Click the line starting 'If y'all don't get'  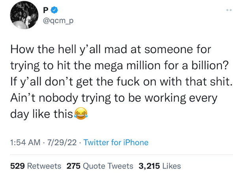click(x=121, y=82)
